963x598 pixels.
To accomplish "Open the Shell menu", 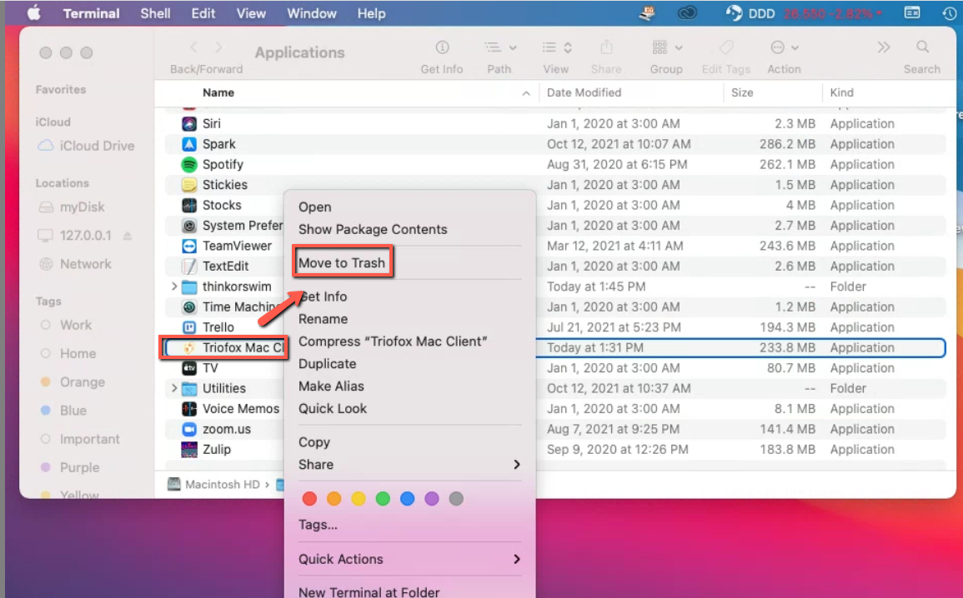I will (155, 12).
